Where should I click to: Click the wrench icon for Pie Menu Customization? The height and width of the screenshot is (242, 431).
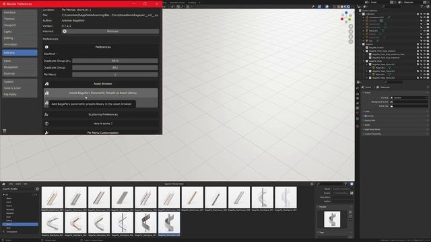coord(46,132)
